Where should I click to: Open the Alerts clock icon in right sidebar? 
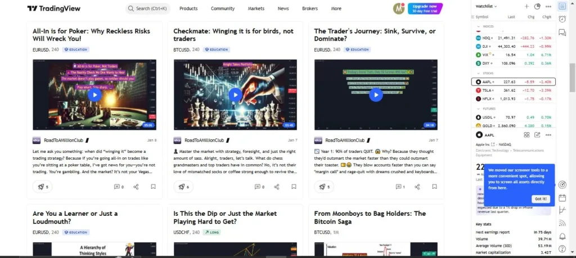[562, 19]
